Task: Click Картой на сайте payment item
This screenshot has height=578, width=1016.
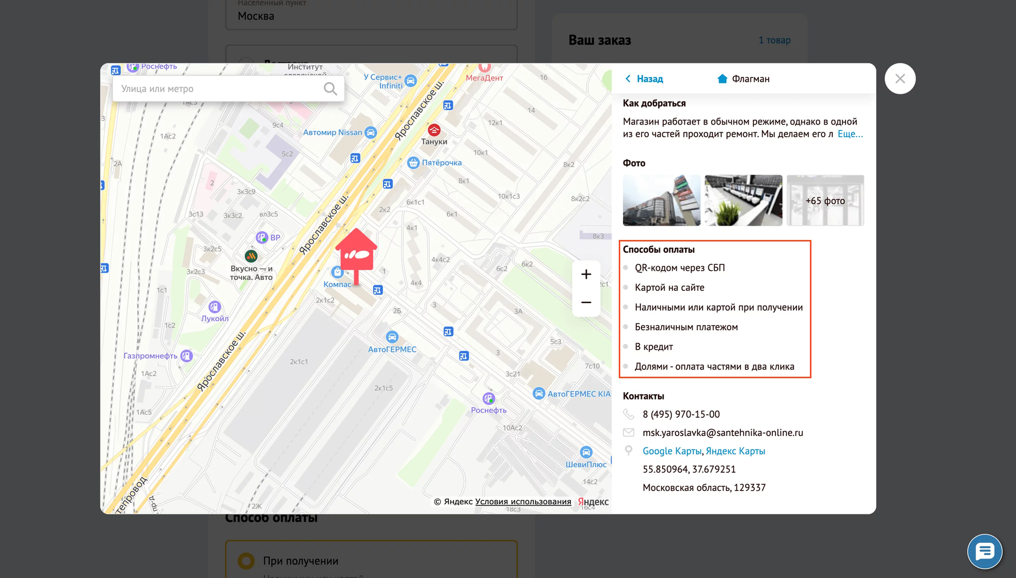Action: coord(669,288)
